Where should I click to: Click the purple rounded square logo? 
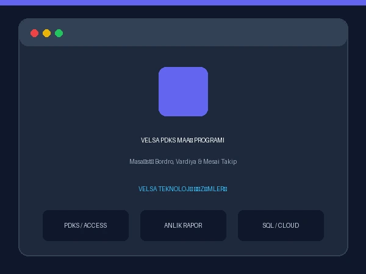[x=183, y=91]
